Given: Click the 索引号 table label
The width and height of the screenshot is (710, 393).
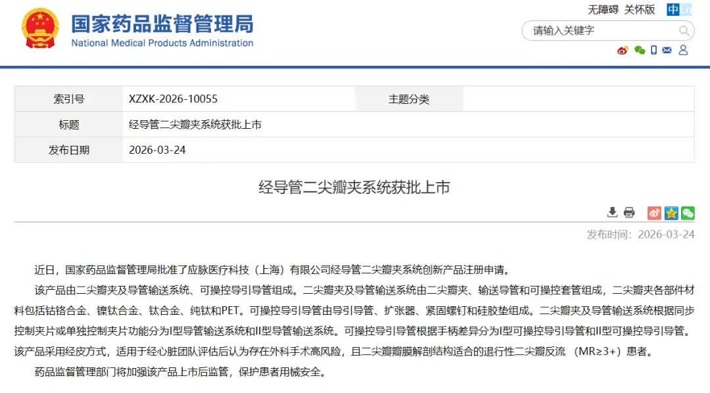Looking at the screenshot, I should 69,99.
